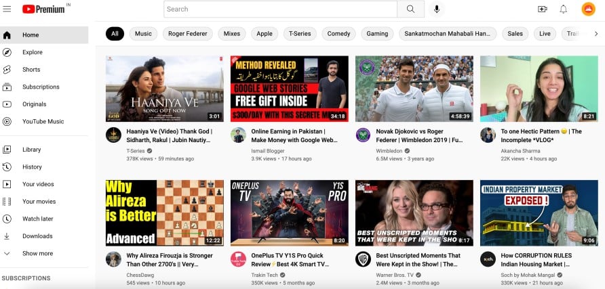The image size is (605, 289).
Task: Select the Gaming filter chip
Action: [377, 34]
